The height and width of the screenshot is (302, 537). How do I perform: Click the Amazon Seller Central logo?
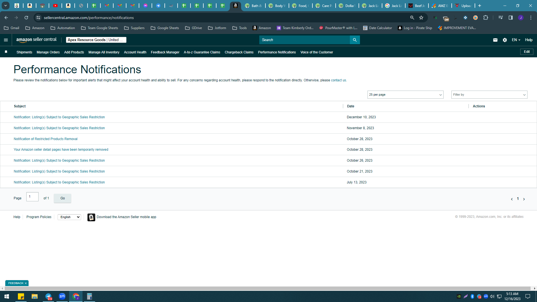tap(36, 40)
